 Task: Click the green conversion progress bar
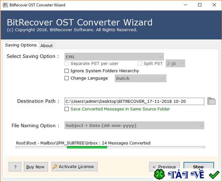pos(110,147)
